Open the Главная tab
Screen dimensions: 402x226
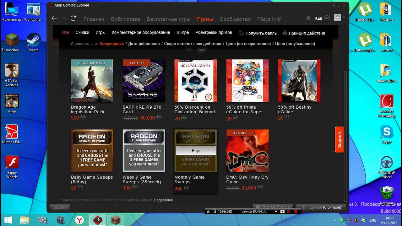click(94, 19)
